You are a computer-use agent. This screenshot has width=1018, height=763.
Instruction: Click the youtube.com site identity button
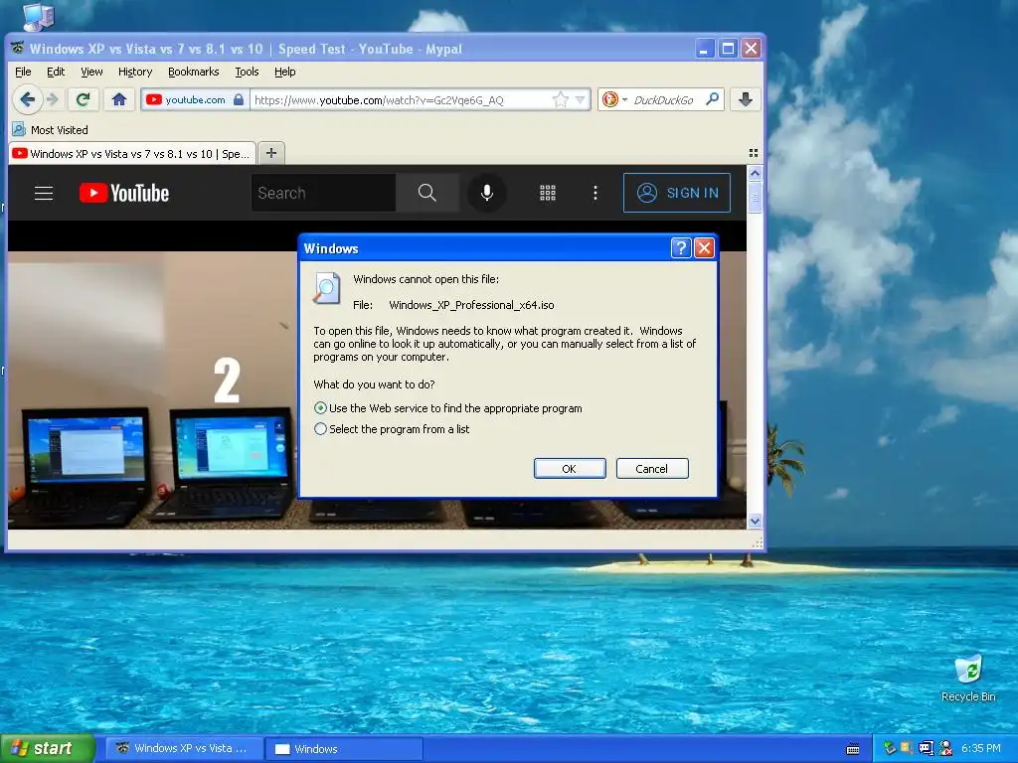[195, 100]
